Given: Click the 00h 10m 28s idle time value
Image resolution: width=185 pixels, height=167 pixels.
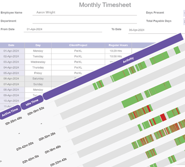Looking at the screenshot, I should (x=47, y=137).
